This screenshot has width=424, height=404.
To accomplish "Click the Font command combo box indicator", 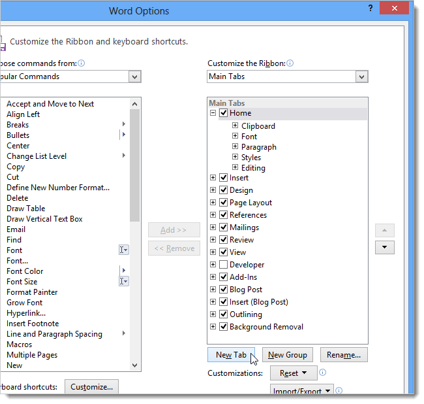I will coord(124,250).
